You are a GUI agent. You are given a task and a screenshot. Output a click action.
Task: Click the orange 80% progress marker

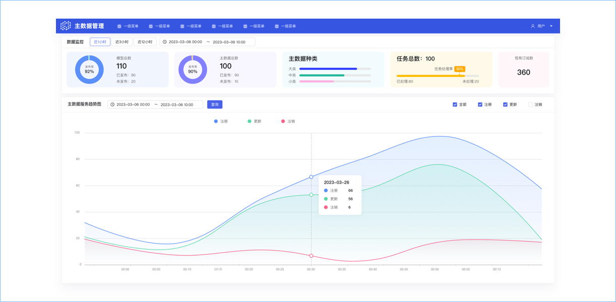coord(460,69)
